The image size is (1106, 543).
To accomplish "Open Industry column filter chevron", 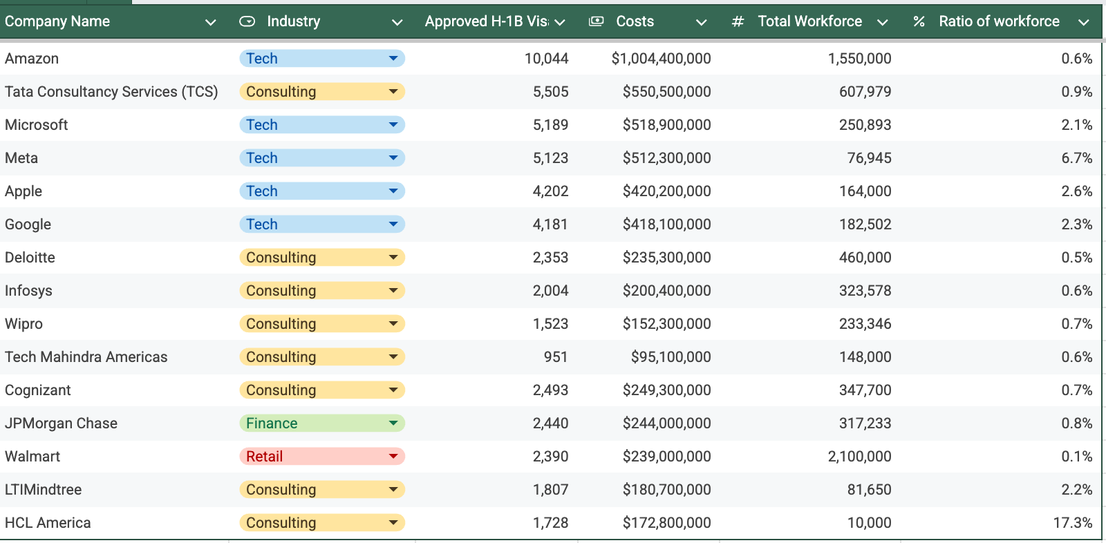I will tap(397, 22).
